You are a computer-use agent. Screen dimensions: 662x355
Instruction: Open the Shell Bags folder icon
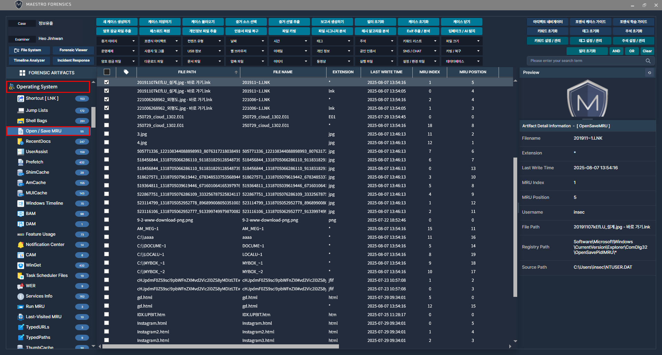21,121
